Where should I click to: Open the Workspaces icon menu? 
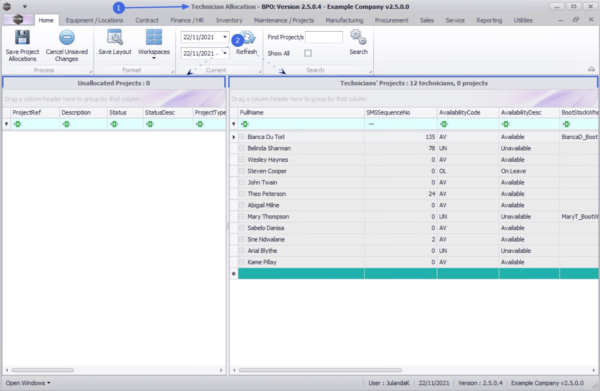[x=154, y=37]
